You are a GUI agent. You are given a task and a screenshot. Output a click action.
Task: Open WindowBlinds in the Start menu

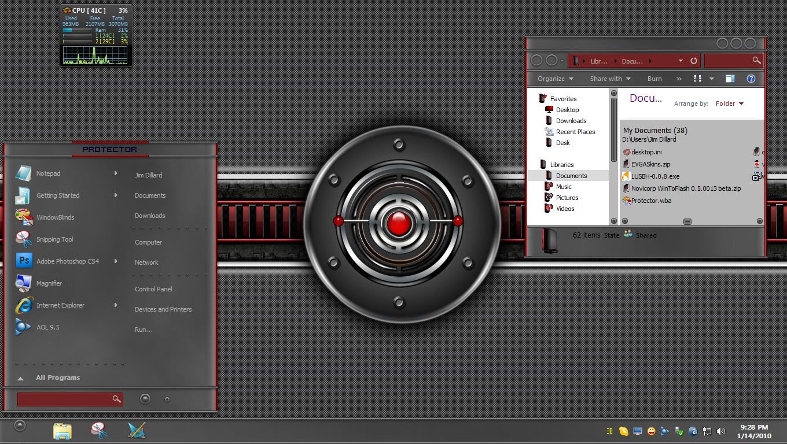pos(67,217)
